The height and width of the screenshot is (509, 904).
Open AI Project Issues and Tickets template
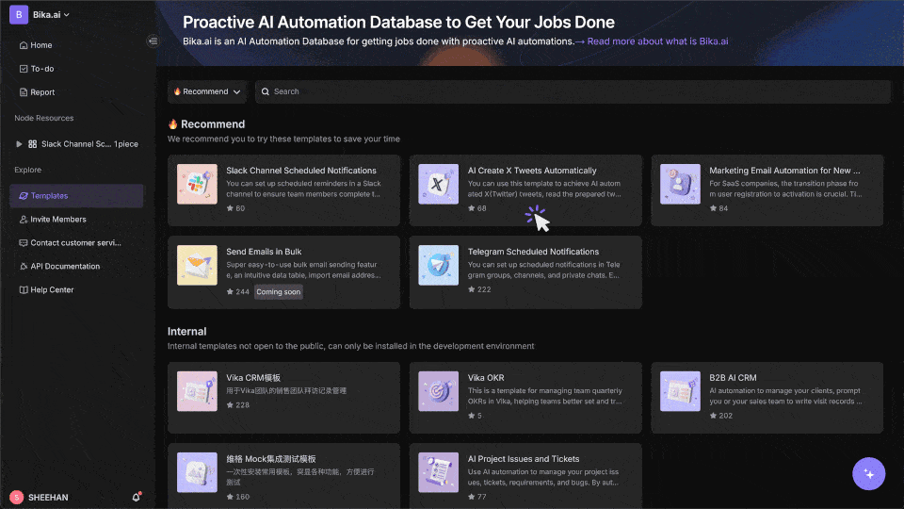(525, 476)
